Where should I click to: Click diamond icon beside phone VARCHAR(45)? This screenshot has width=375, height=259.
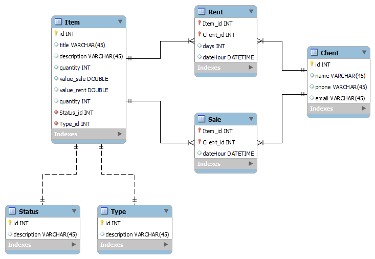pos(312,86)
